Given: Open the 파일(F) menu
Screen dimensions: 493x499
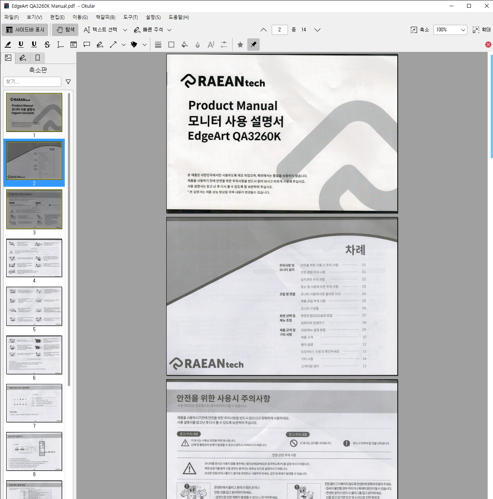Looking at the screenshot, I should pos(12,17).
